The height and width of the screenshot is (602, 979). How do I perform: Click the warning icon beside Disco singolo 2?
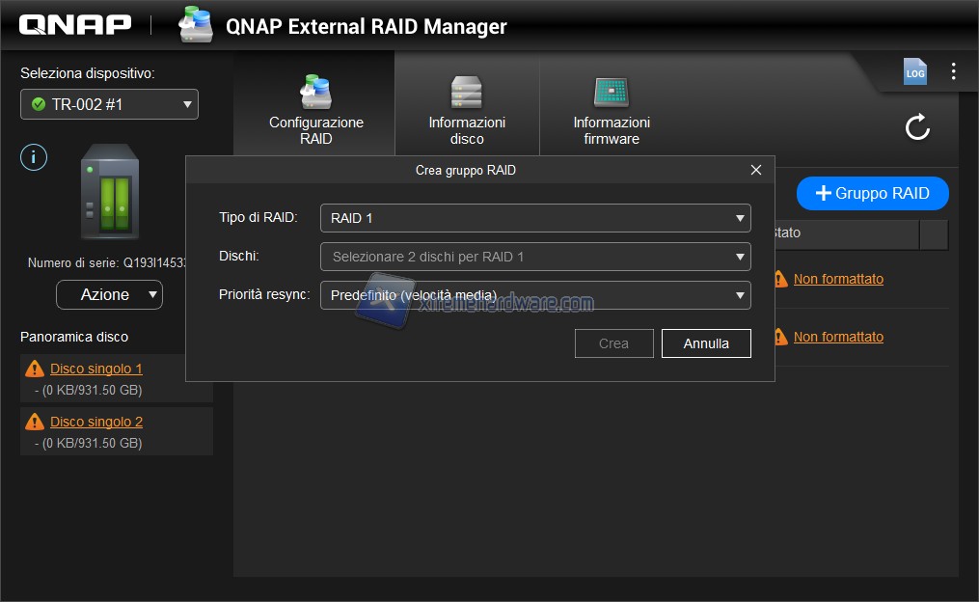tap(35, 422)
